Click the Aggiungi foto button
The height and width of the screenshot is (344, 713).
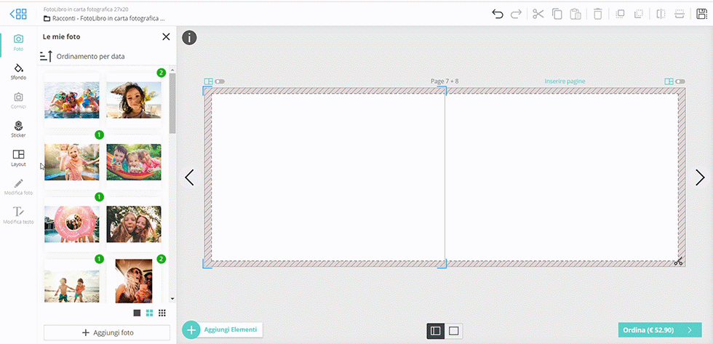tap(107, 332)
